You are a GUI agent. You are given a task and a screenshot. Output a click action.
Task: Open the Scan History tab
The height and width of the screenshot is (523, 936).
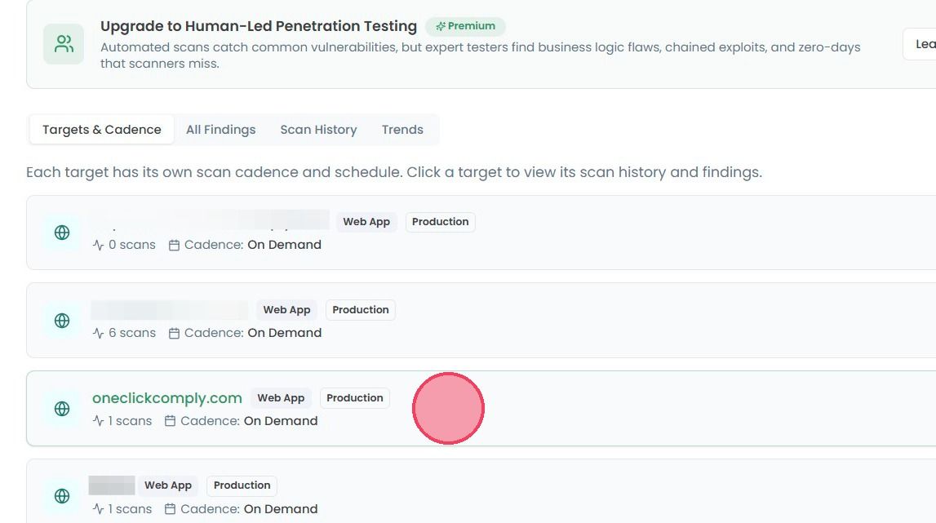click(318, 130)
